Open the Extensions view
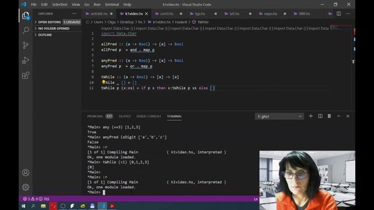Viewport: 374px width, 210px height. pyautogui.click(x=26, y=75)
